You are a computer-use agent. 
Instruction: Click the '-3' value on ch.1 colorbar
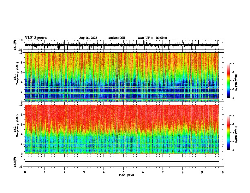(x=233, y=63)
